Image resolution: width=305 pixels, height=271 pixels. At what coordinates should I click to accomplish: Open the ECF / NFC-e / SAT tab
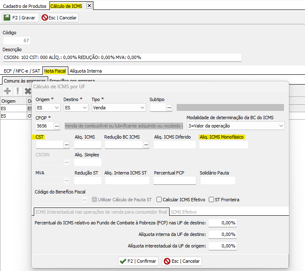21,71
